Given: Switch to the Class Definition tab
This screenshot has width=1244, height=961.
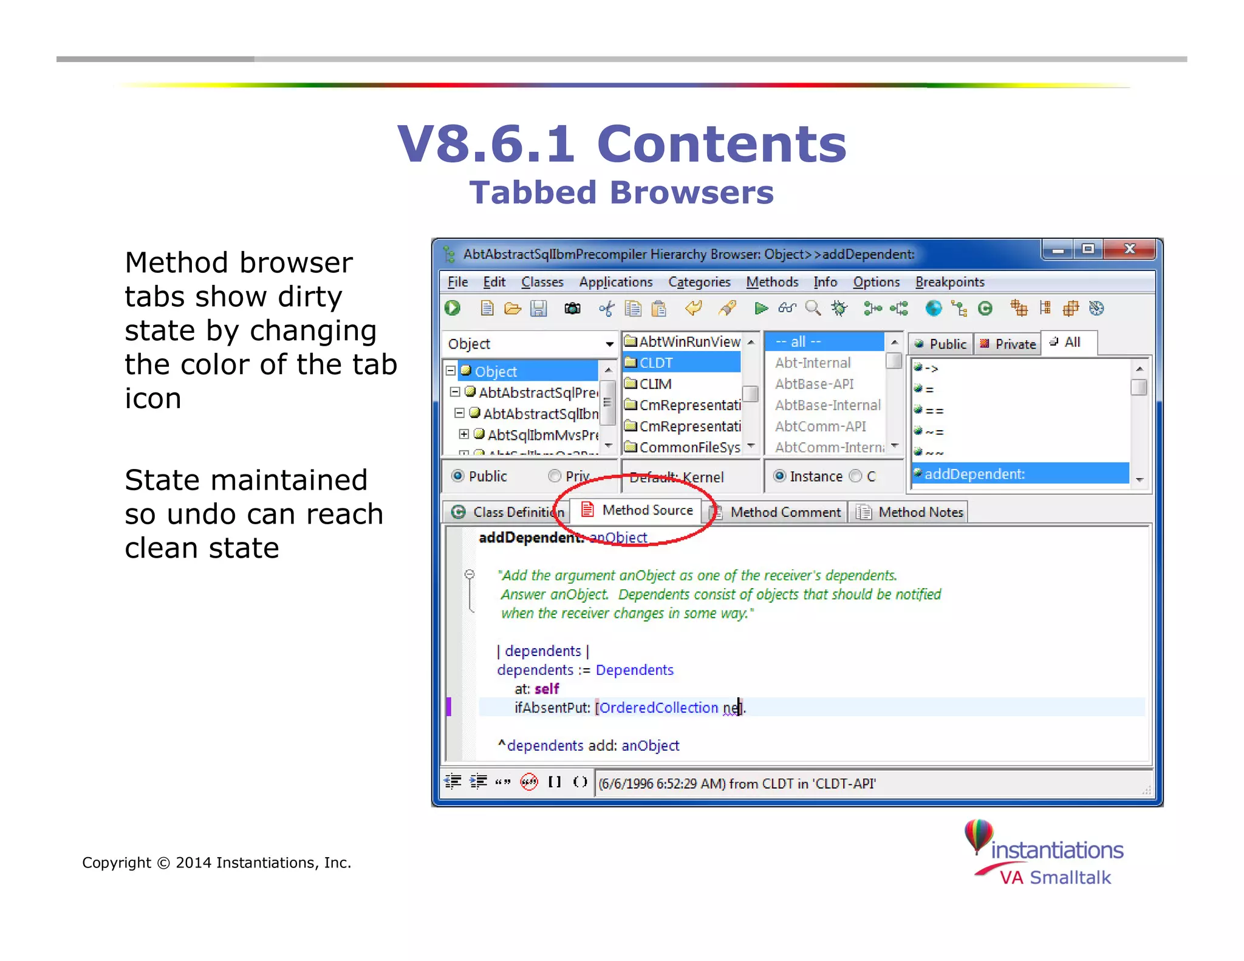Looking at the screenshot, I should pyautogui.click(x=508, y=512).
